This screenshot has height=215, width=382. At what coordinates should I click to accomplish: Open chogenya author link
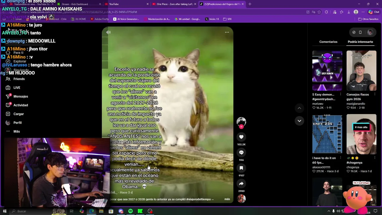click(353, 167)
